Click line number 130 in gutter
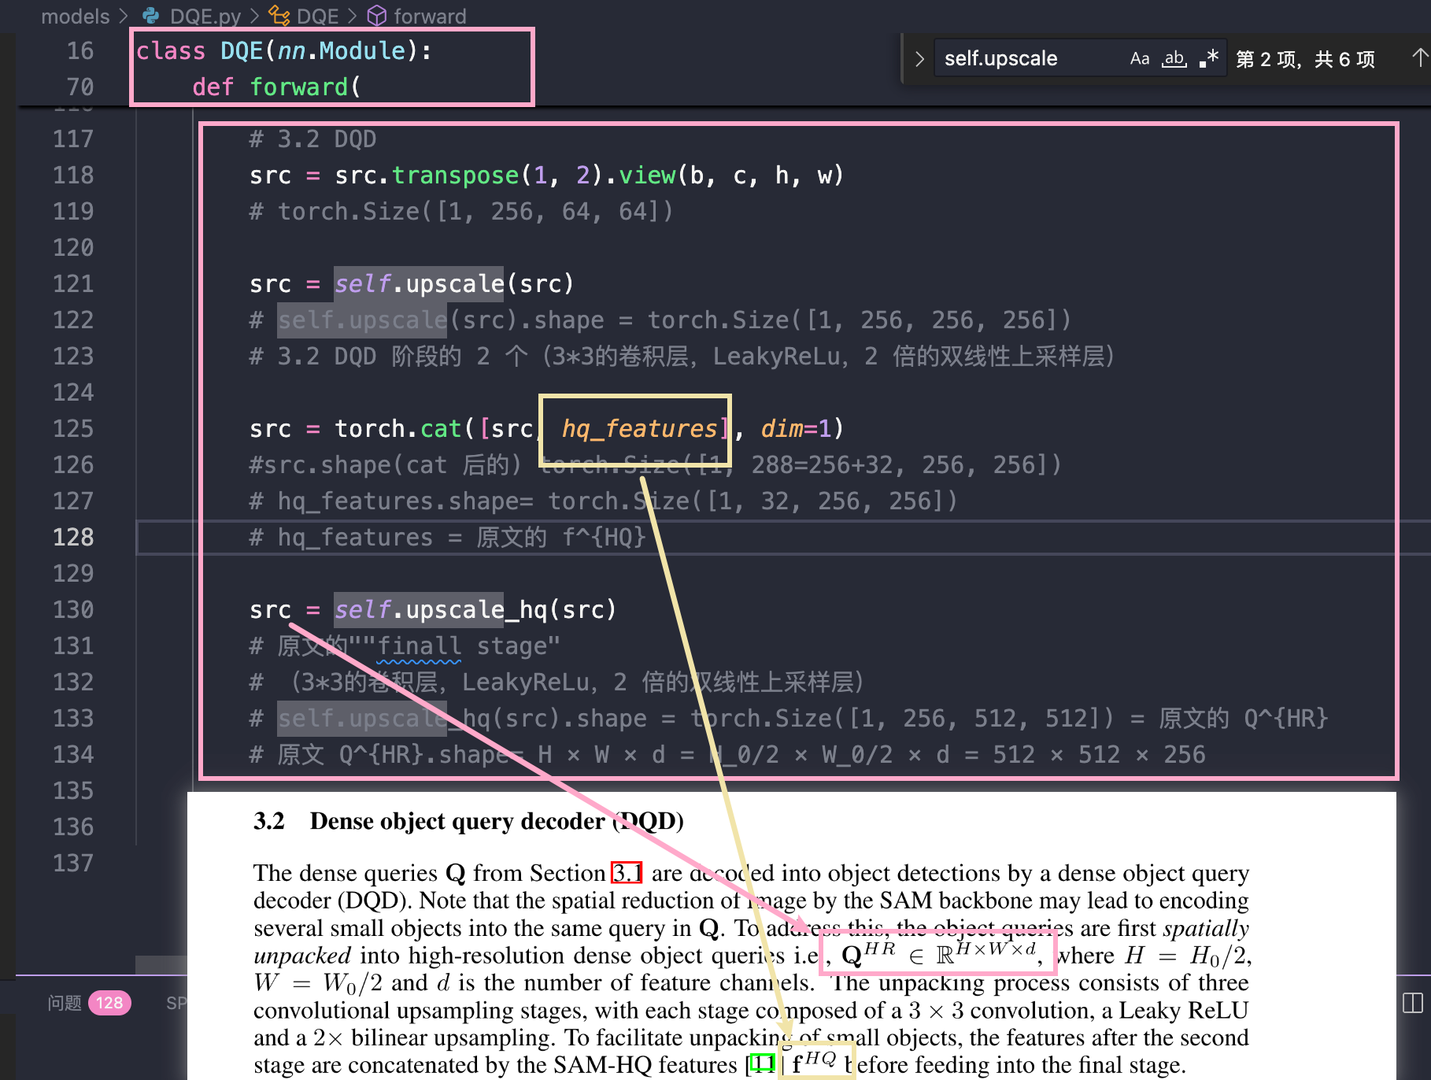 click(x=73, y=609)
